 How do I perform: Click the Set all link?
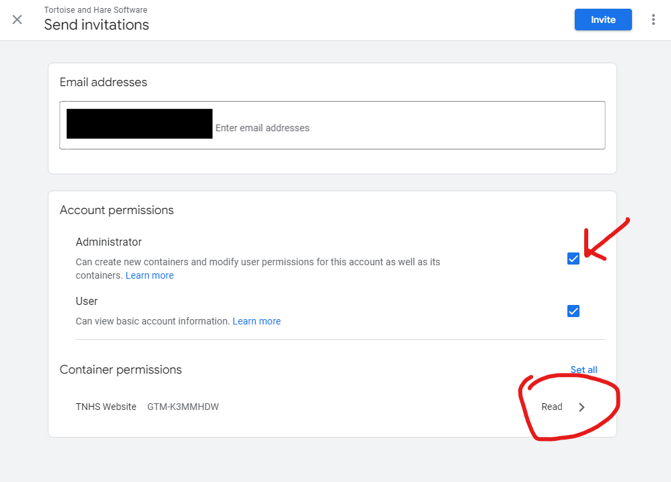(x=583, y=369)
